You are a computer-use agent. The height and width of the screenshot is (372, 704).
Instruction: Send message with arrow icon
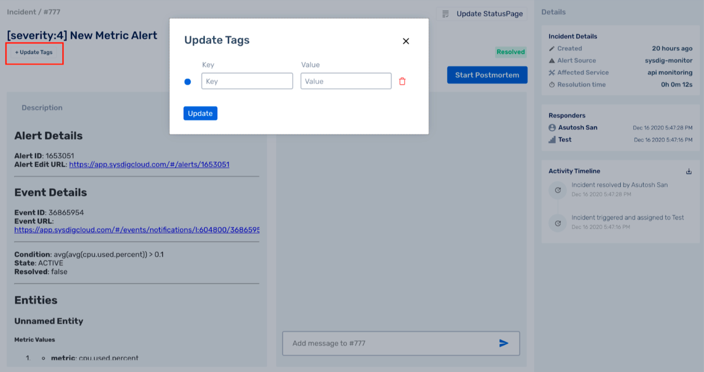(504, 343)
